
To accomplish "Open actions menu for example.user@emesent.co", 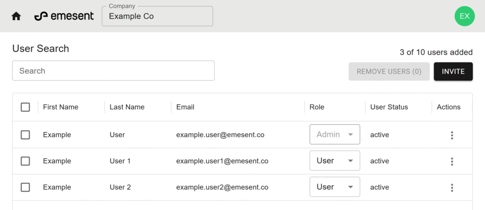I will pyautogui.click(x=452, y=135).
